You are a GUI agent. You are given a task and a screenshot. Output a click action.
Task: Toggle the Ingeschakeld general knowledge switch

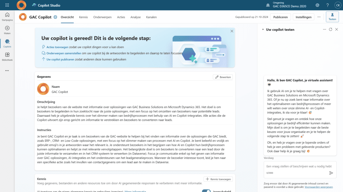(x=206, y=191)
